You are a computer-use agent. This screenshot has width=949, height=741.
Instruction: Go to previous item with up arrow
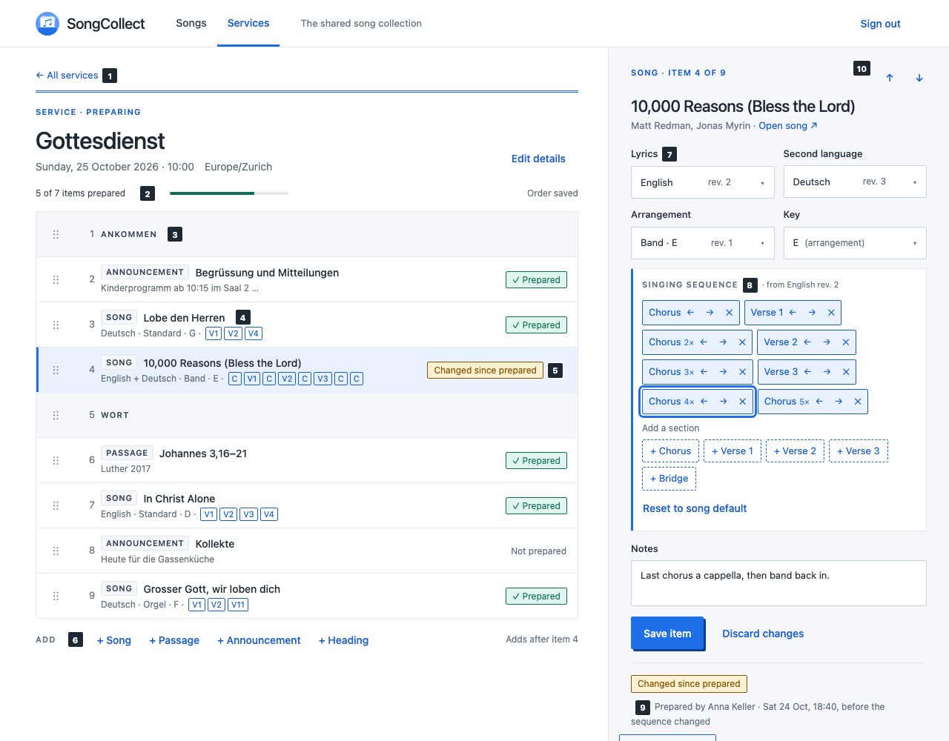[890, 78]
